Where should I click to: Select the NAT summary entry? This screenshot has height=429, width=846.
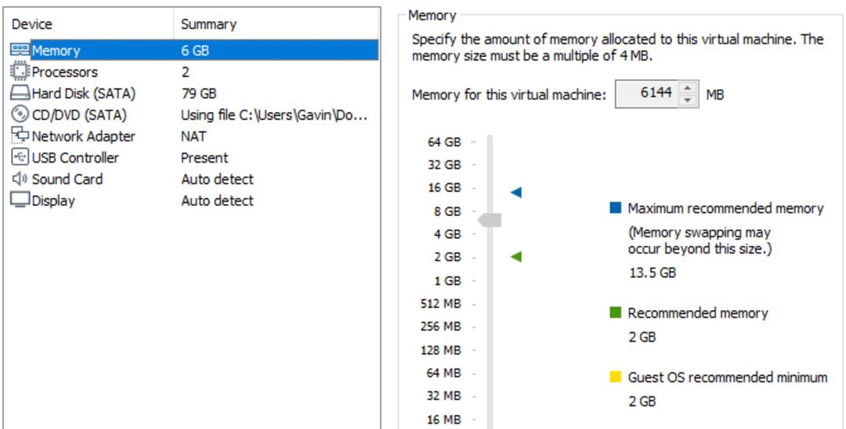click(193, 136)
